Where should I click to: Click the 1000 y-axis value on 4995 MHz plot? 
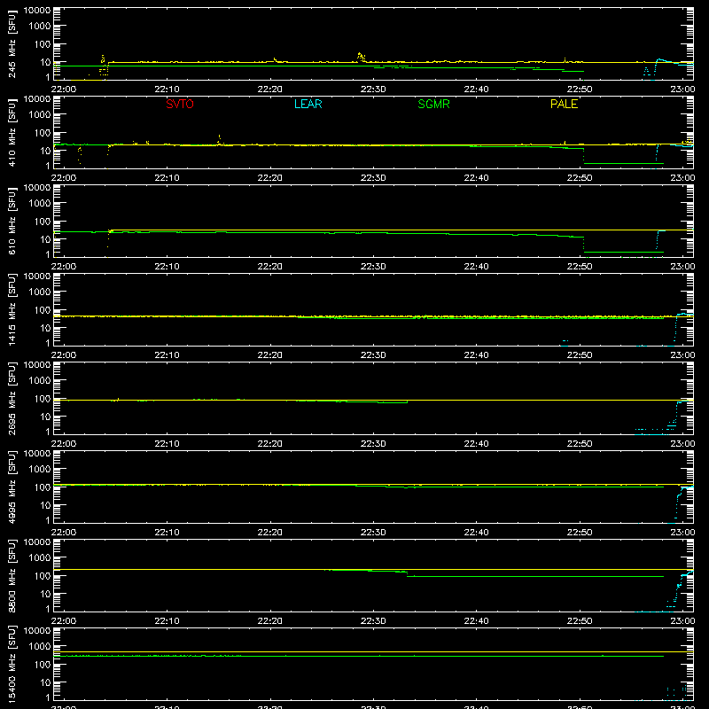tap(40, 470)
